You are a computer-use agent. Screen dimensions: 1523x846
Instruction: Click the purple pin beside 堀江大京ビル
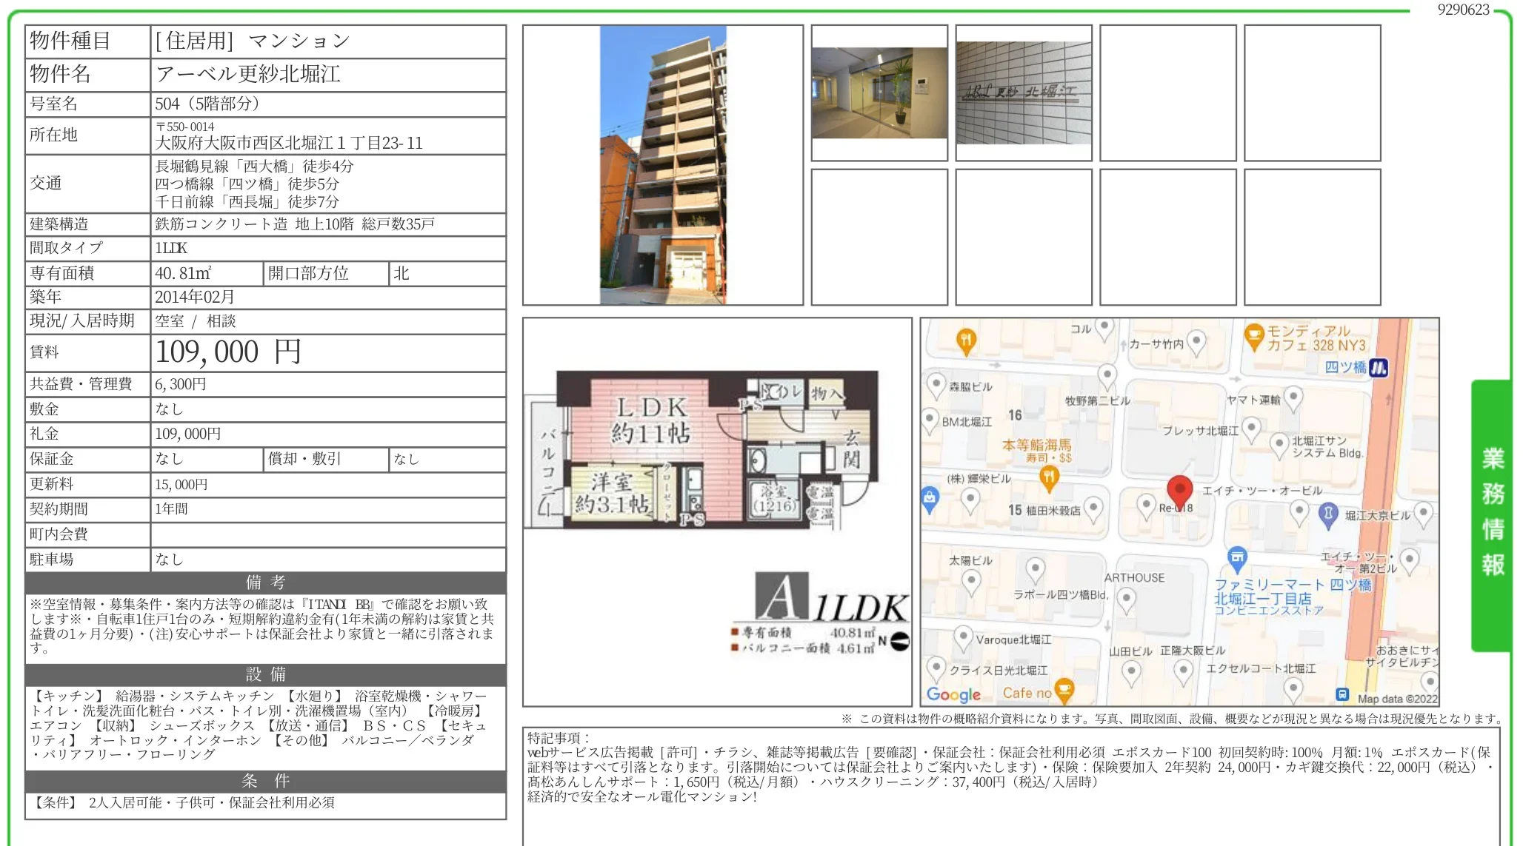(x=1328, y=513)
